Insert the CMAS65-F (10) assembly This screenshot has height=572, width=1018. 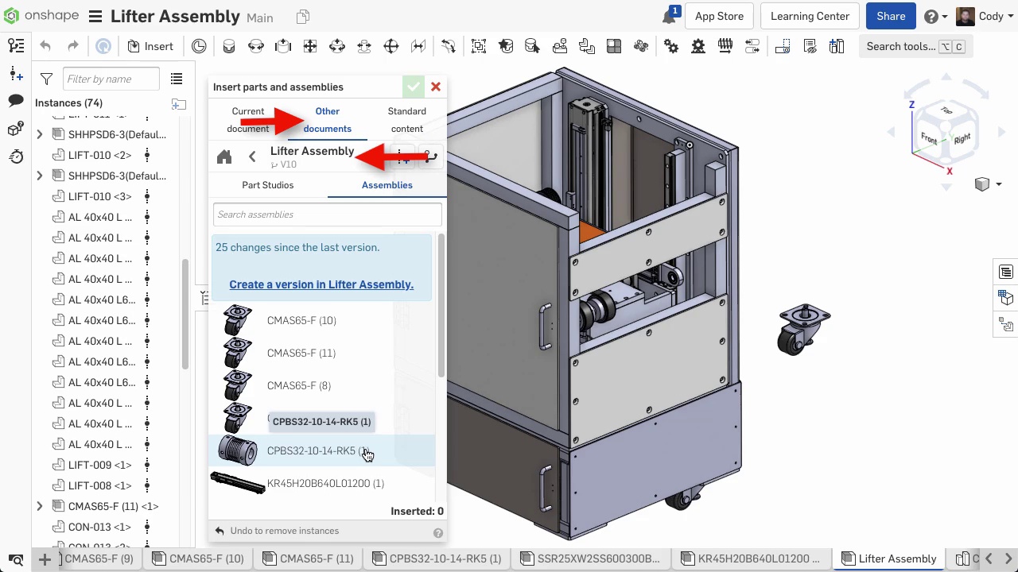(322, 320)
